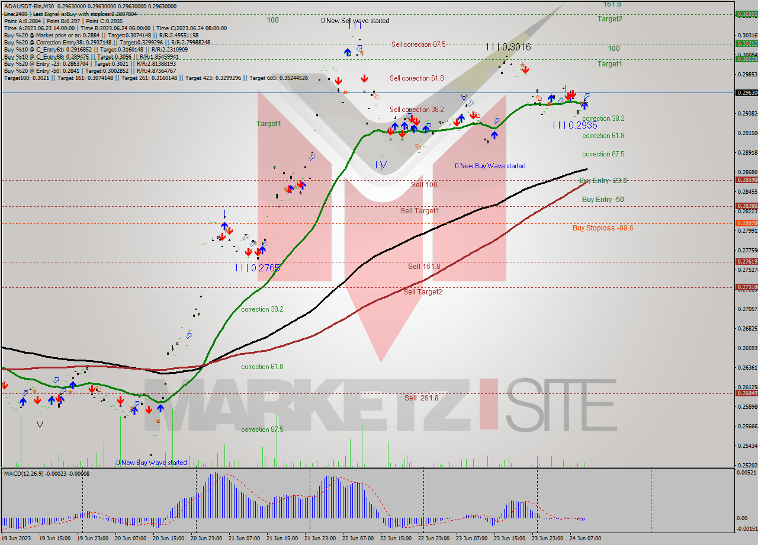758x545 pixels.
Task: Click the red price tag 0.27310
Action: pos(746,287)
